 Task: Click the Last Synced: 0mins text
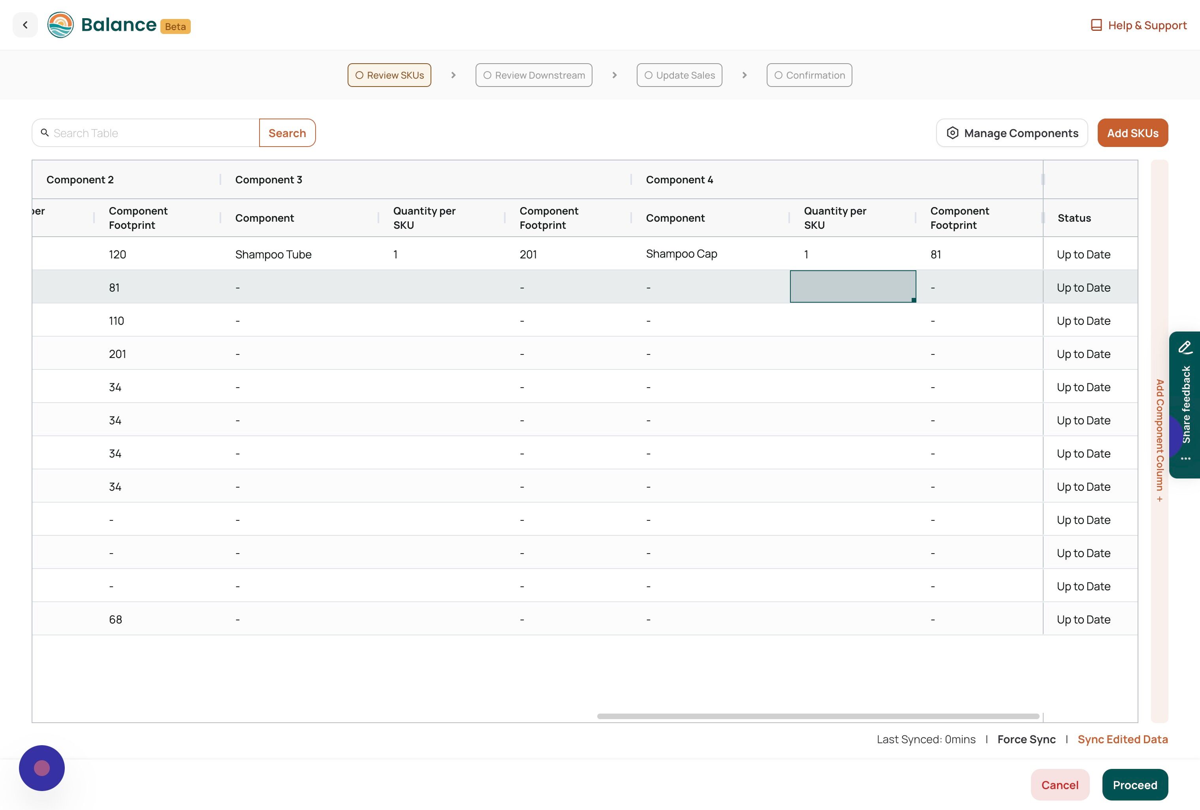point(926,739)
